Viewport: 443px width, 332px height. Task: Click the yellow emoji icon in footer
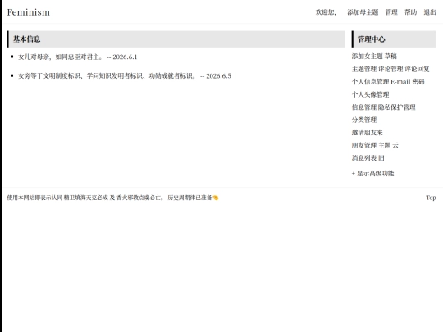tap(216, 198)
